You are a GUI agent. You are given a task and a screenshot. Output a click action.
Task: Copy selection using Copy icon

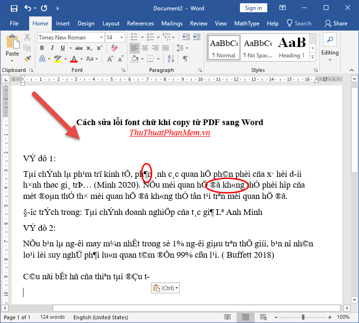coord(27,48)
